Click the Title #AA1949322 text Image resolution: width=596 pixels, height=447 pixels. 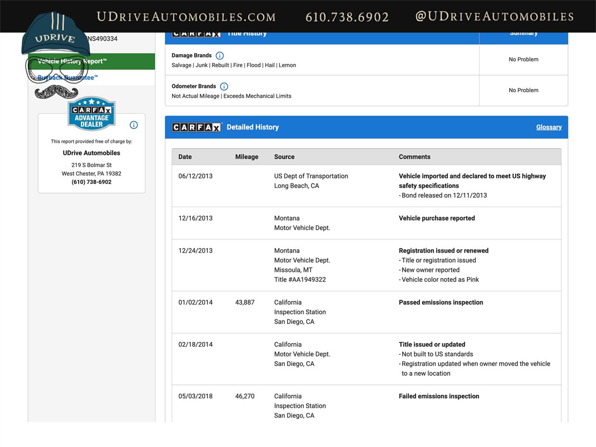coord(300,279)
